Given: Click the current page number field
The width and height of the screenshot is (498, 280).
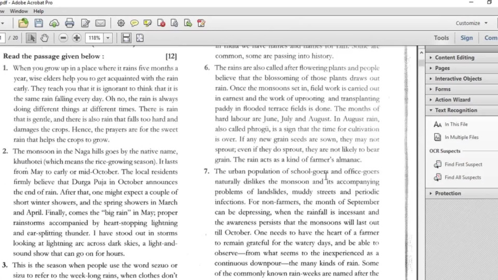Looking at the screenshot, I should [2, 38].
